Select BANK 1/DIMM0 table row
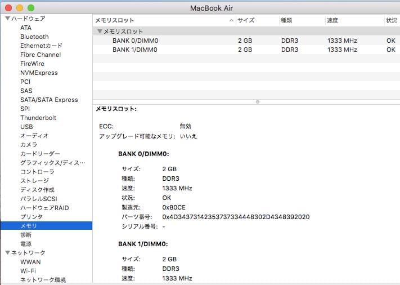The width and height of the screenshot is (400, 285). [246, 50]
